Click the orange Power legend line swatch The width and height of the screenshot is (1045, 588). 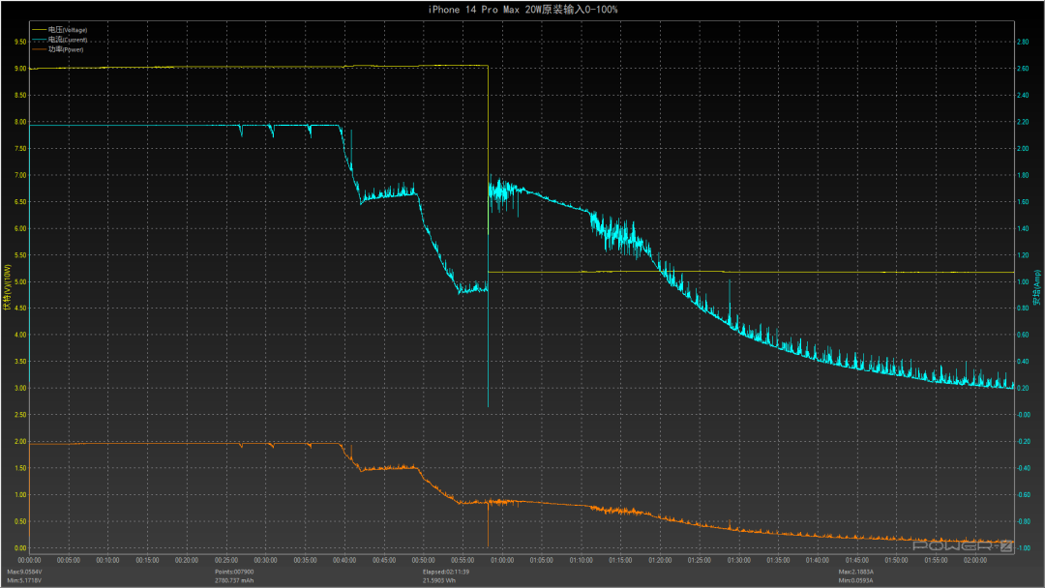point(39,49)
